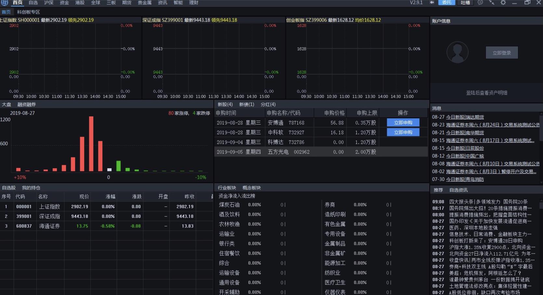Sort watchlist by 涨幅 column header
The width and height of the screenshot is (543, 295).
[111, 196]
